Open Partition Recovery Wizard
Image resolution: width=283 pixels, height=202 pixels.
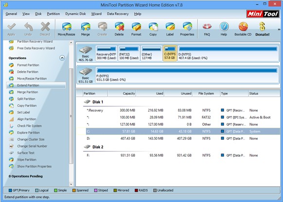[35, 42]
